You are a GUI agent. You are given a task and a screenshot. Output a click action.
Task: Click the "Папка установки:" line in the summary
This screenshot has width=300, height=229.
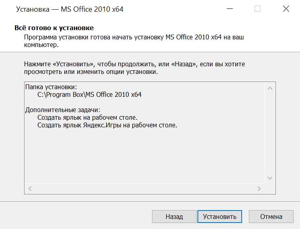[51, 87]
